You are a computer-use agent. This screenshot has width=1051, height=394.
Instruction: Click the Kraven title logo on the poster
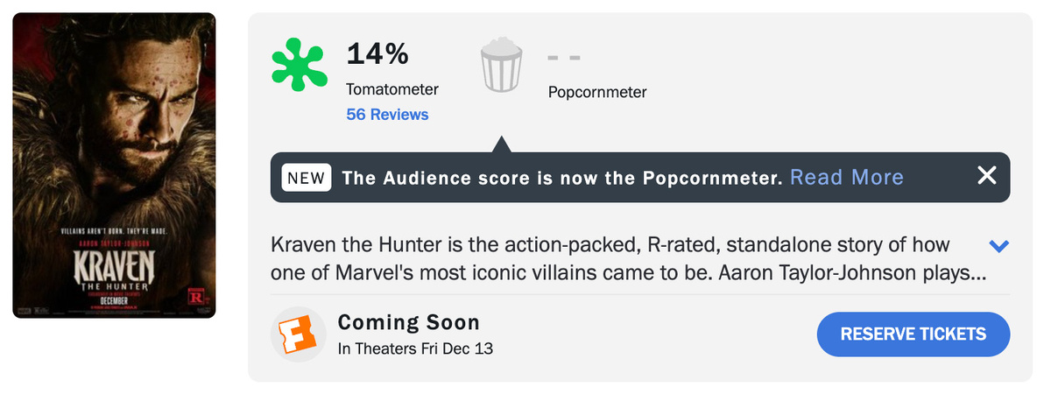[114, 265]
